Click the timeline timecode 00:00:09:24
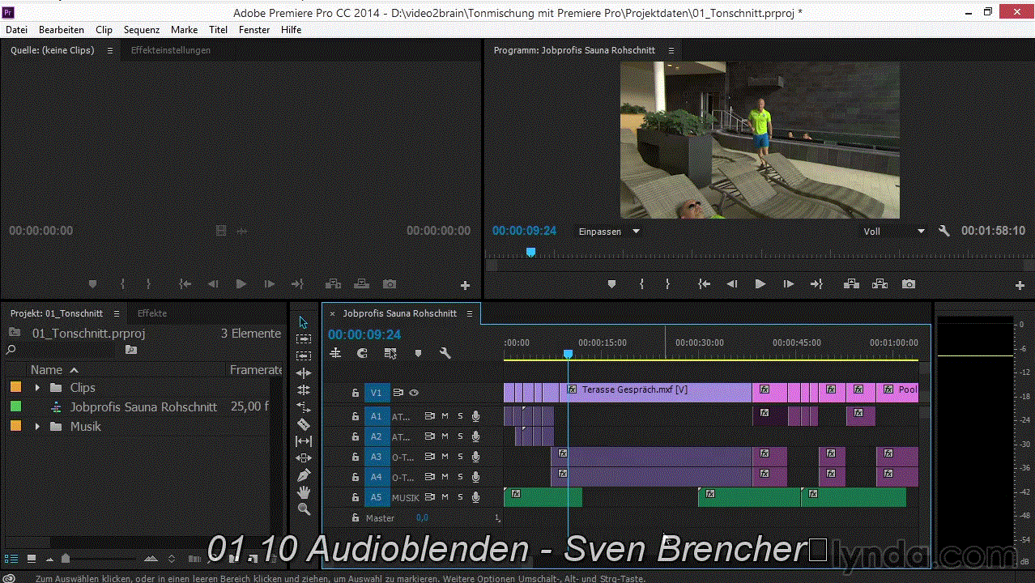Screen dimensions: 1035x583 (x=364, y=334)
